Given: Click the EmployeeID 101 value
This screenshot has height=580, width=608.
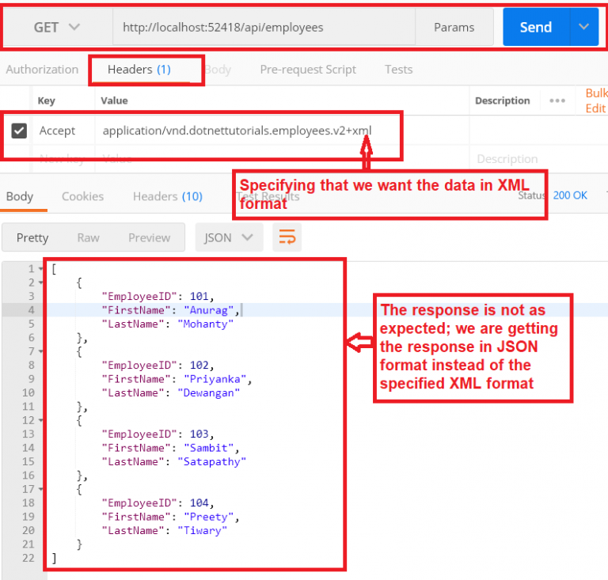Looking at the screenshot, I should [199, 297].
